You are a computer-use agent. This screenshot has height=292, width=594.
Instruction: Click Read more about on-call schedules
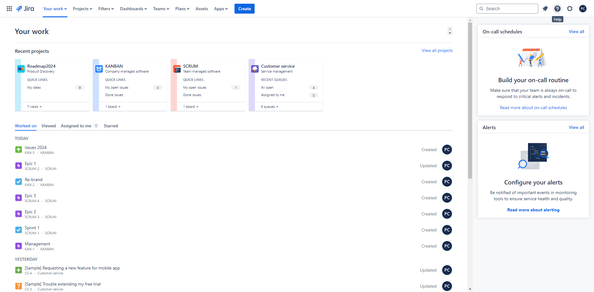533,108
